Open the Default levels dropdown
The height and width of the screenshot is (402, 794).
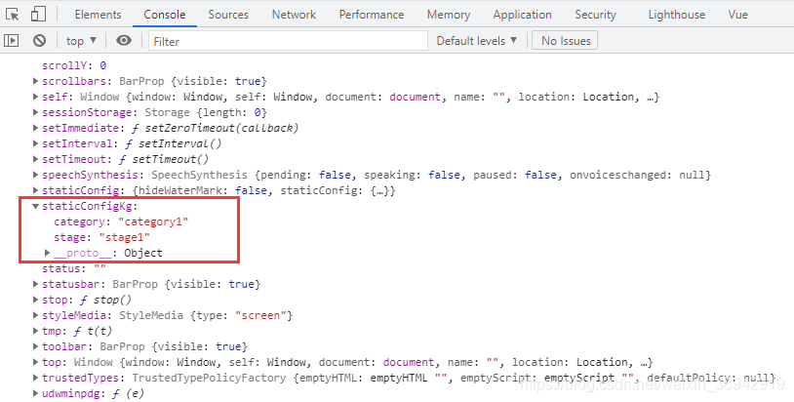476,41
